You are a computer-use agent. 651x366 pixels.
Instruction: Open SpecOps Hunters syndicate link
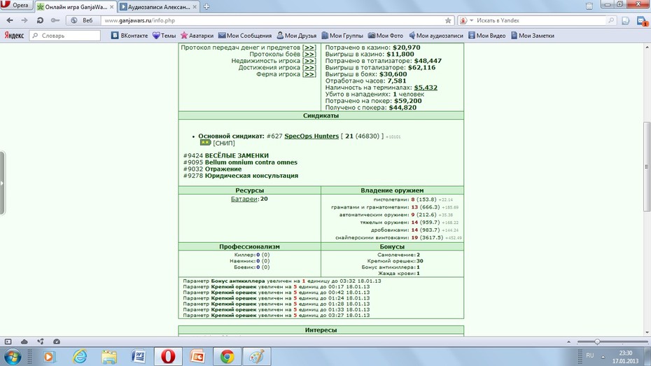(311, 136)
